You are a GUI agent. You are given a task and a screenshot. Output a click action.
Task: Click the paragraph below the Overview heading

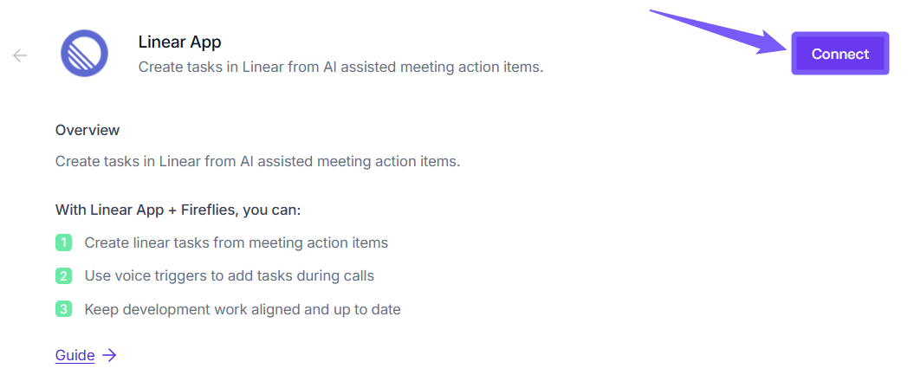pyautogui.click(x=257, y=161)
